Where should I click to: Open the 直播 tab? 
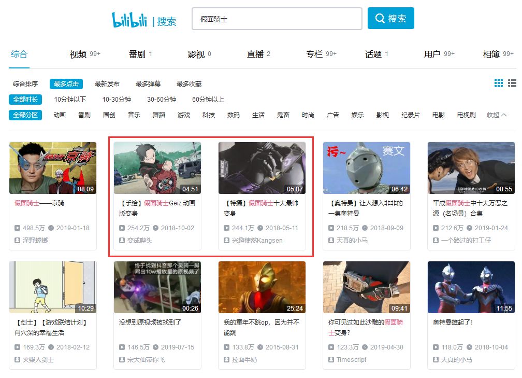click(259, 54)
